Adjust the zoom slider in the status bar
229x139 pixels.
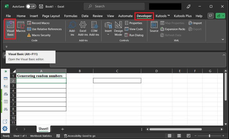pyautogui.click(x=209, y=136)
